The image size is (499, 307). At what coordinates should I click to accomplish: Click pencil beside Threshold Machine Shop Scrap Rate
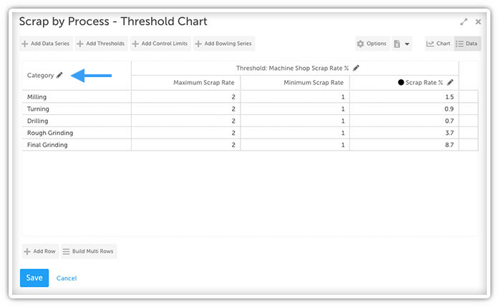click(x=356, y=68)
